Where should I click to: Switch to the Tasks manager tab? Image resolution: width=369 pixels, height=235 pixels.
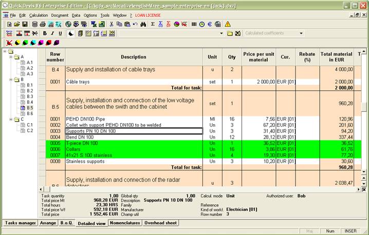(x=20, y=223)
